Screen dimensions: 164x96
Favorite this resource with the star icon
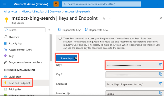tap(104, 18)
